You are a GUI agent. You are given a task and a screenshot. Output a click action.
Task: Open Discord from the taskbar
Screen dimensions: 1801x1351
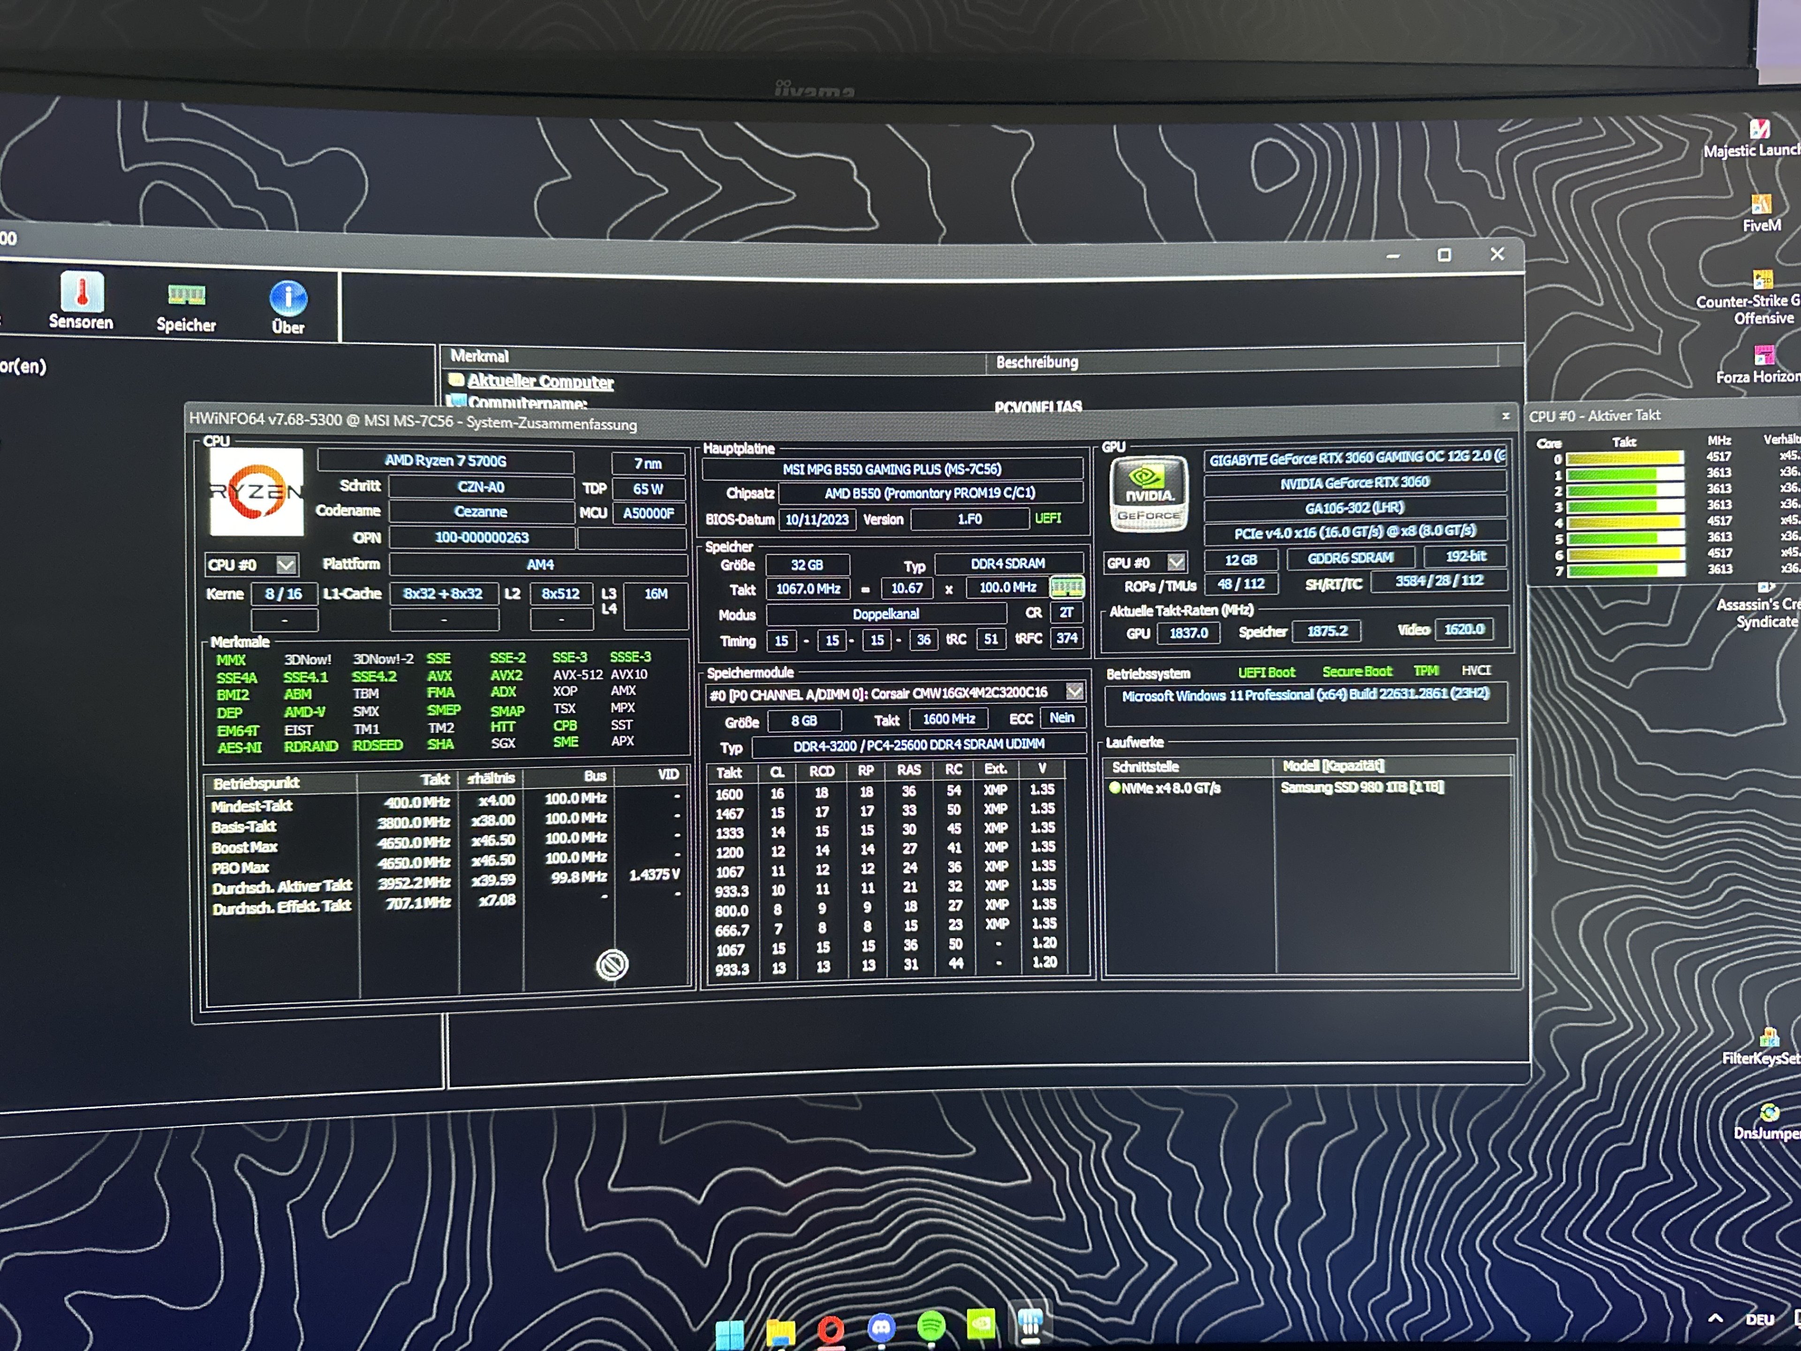(881, 1328)
